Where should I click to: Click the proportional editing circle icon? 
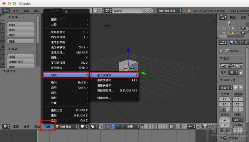pyautogui.click(x=178, y=126)
